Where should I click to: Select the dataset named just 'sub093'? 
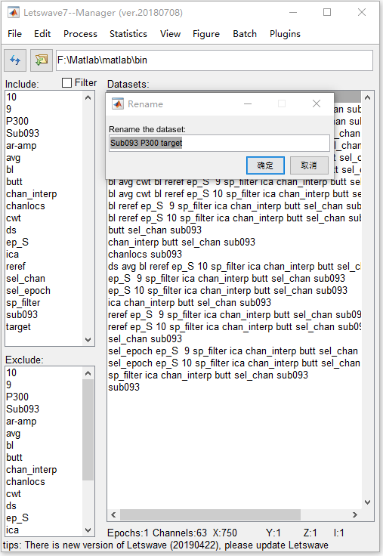point(124,388)
